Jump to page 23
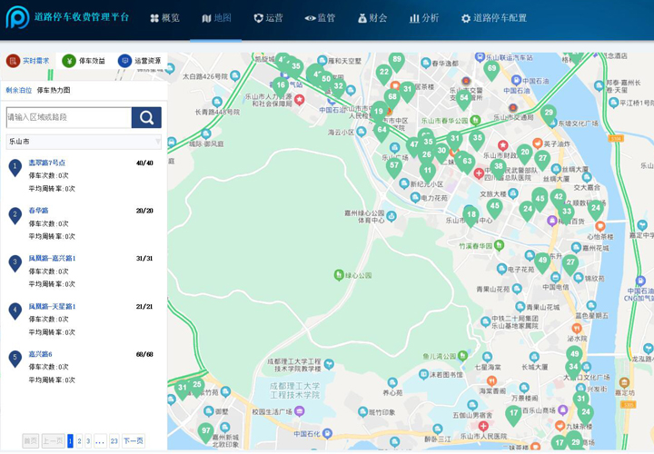 pos(114,441)
